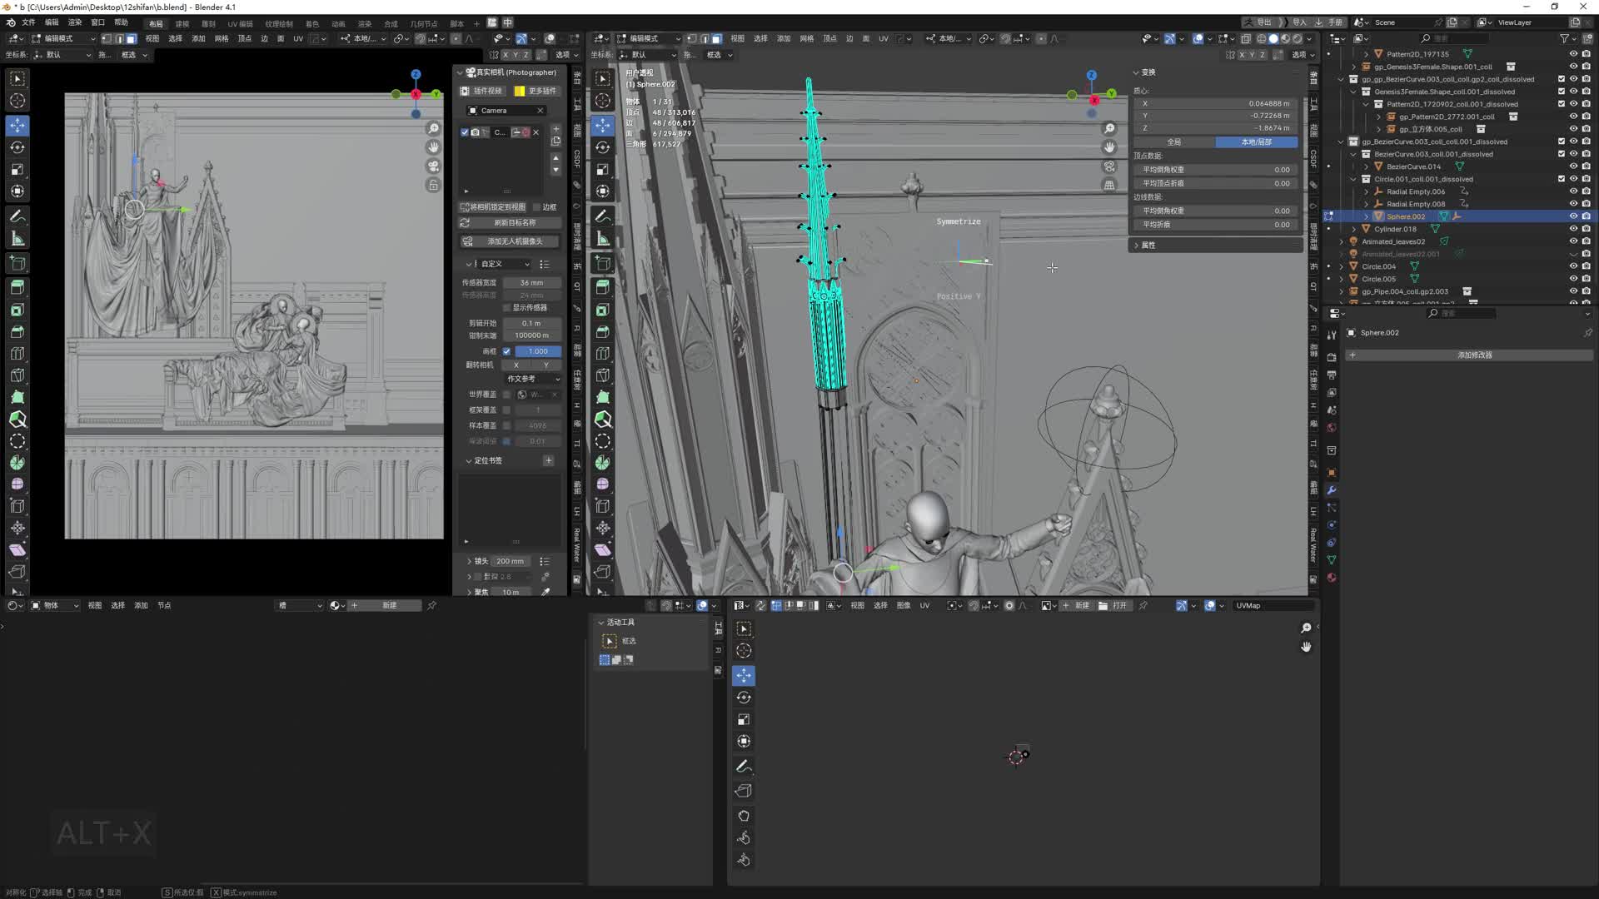Click the UV menu in the UV editor header
Image resolution: width=1599 pixels, height=899 pixels.
pos(924,605)
